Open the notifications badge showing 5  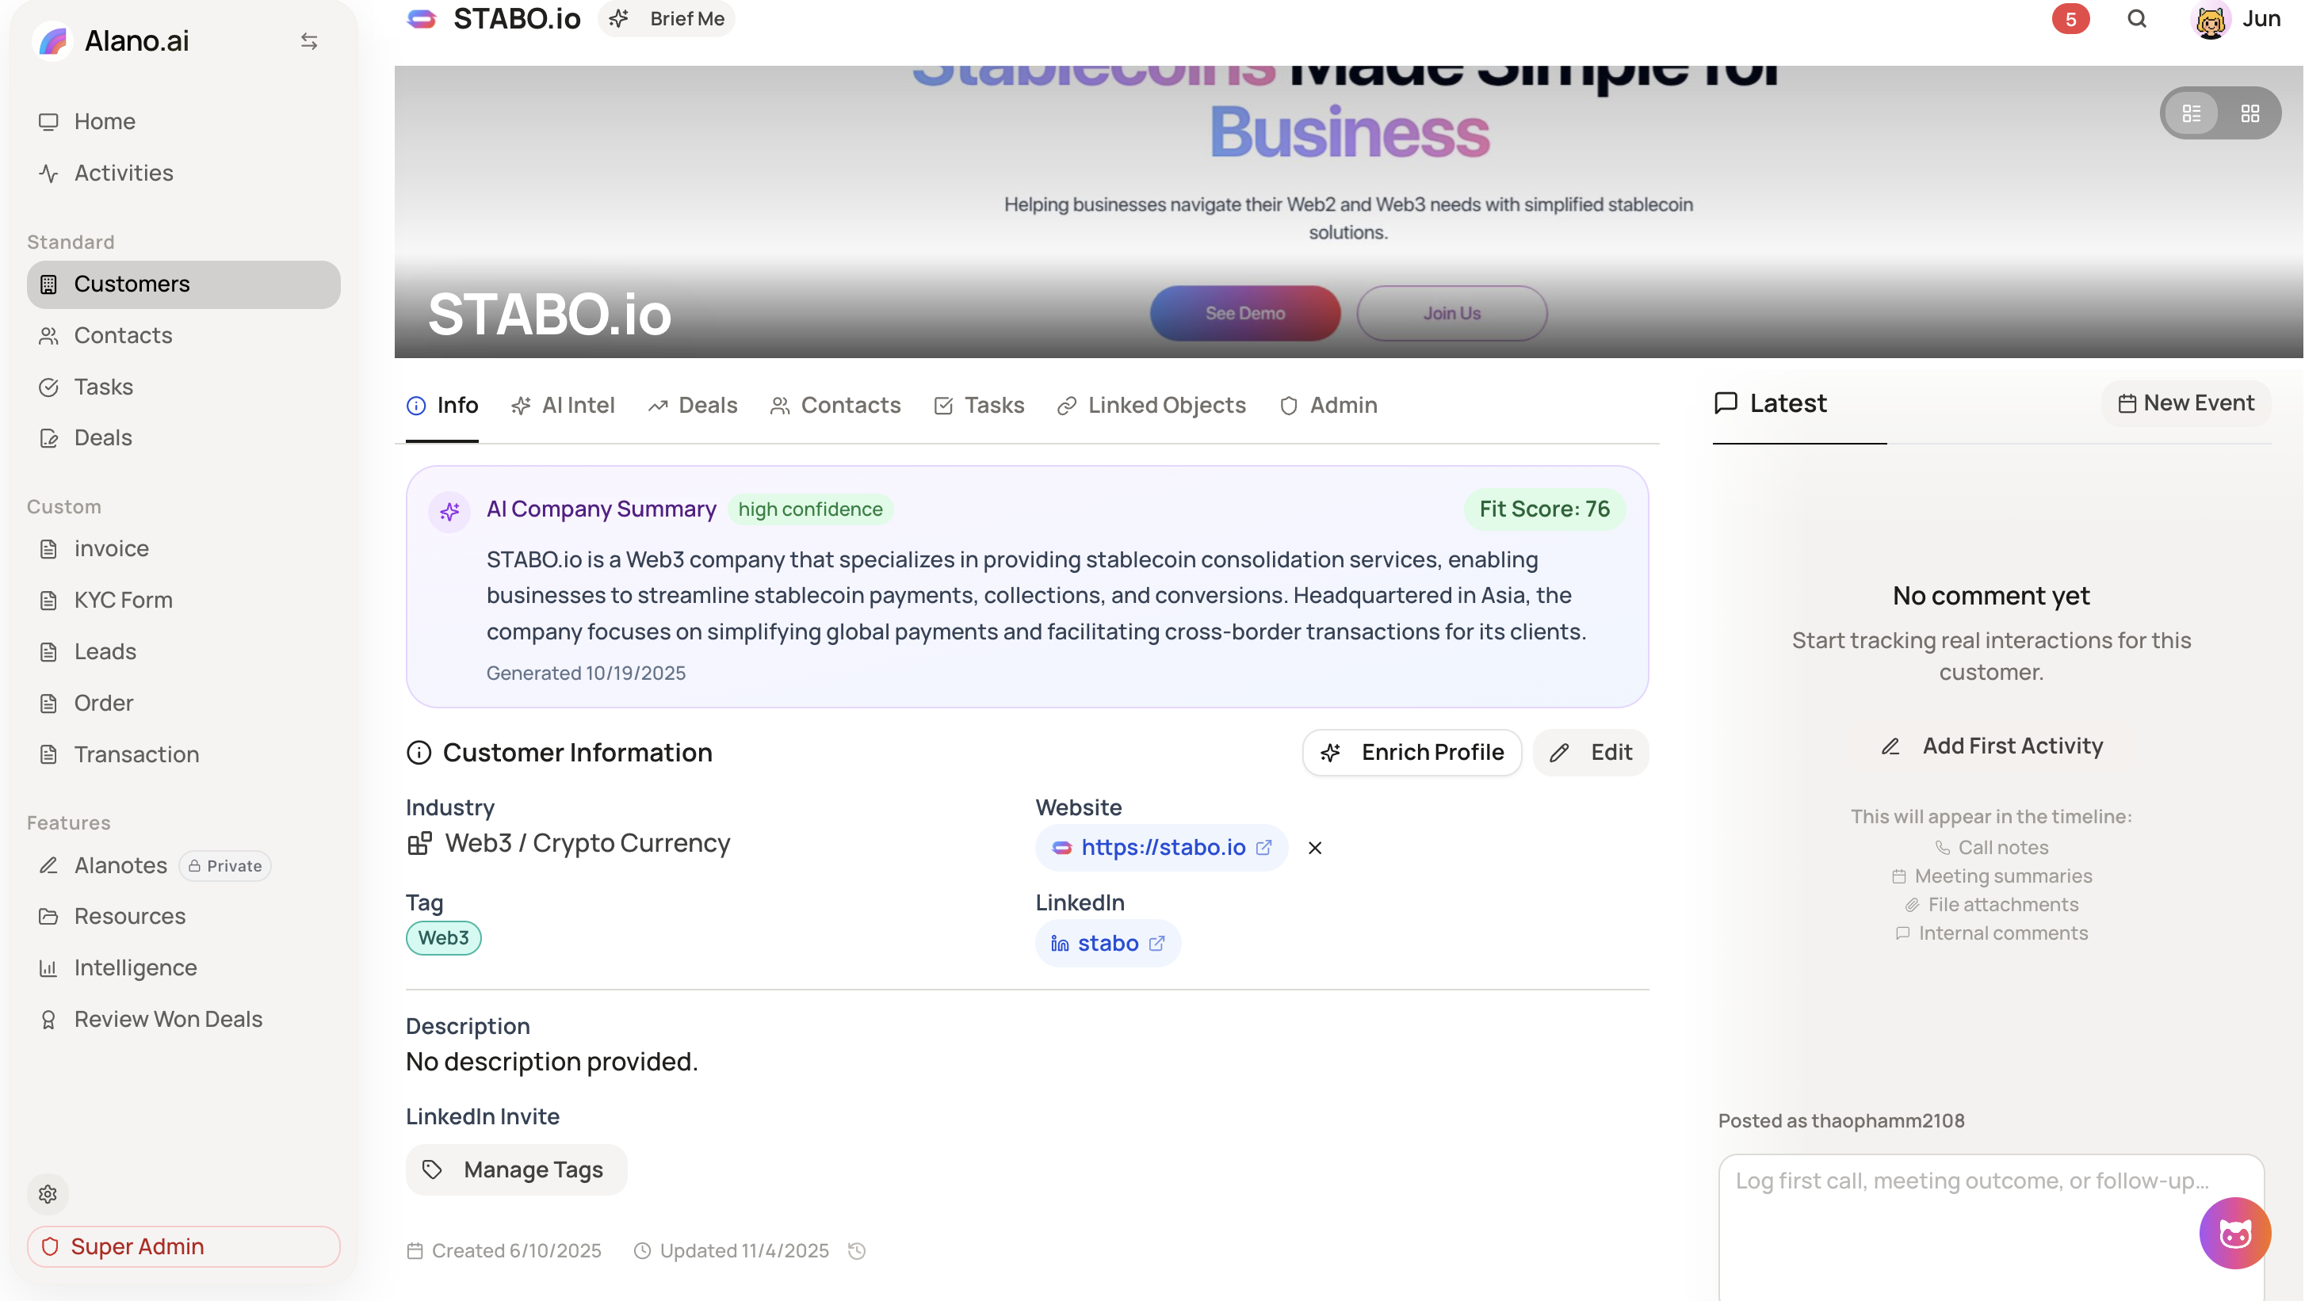click(2070, 19)
